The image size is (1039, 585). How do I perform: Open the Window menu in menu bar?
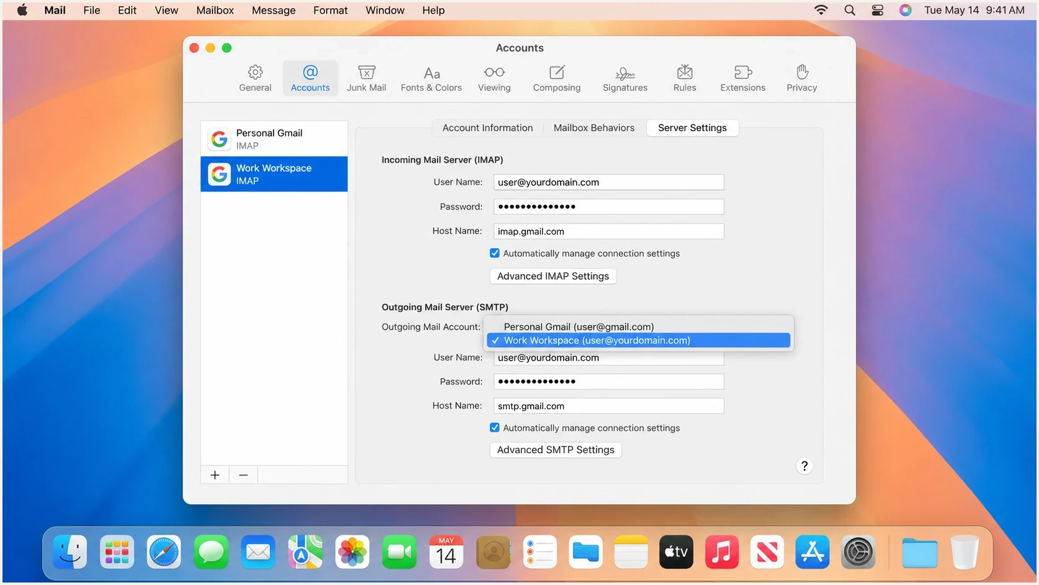tap(385, 10)
